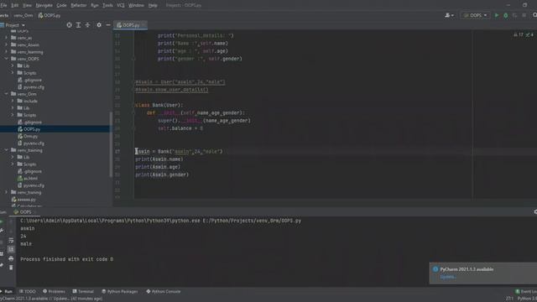Open the Event Log button

[x=526, y=291]
